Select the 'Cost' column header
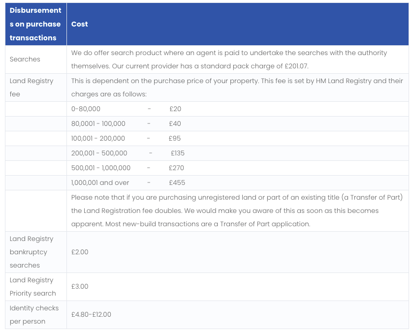This screenshot has height=332, width=413. (79, 24)
